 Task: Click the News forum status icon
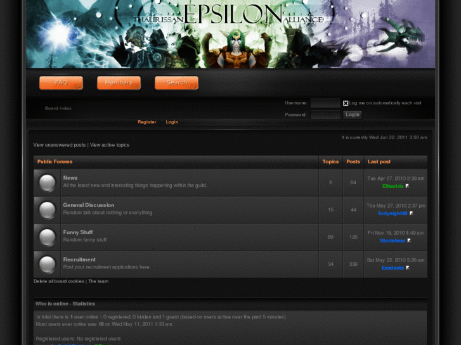click(x=48, y=183)
